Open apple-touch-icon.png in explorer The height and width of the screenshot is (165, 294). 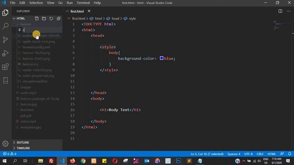click(39, 41)
